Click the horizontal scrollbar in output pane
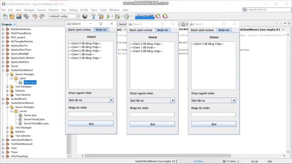This screenshot has height=164, width=292. (158, 156)
